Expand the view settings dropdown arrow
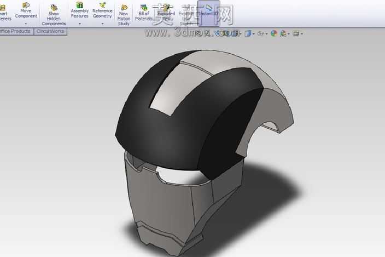 302,33
